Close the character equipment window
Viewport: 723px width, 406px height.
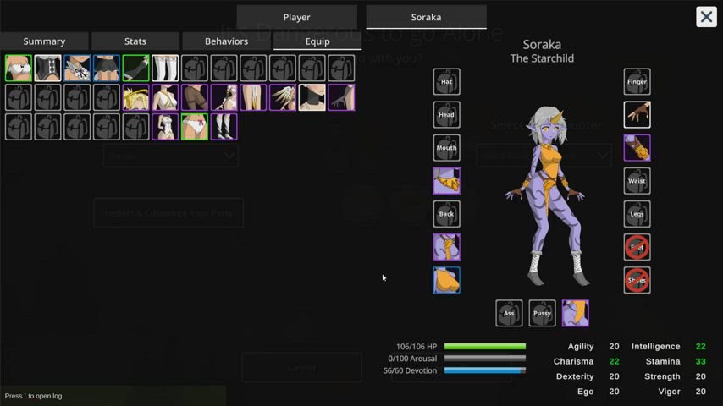[706, 17]
